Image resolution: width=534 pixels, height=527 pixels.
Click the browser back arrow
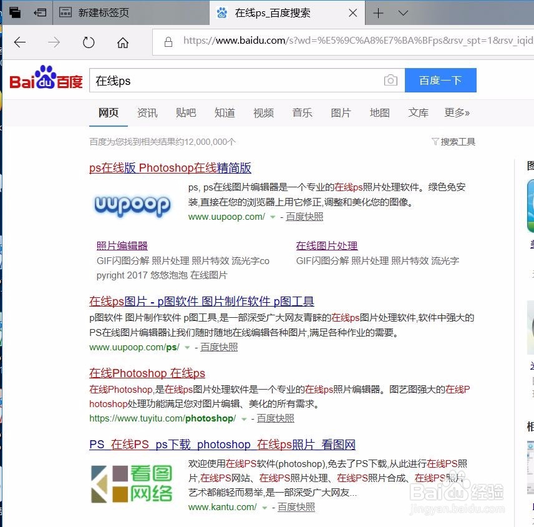[20, 42]
